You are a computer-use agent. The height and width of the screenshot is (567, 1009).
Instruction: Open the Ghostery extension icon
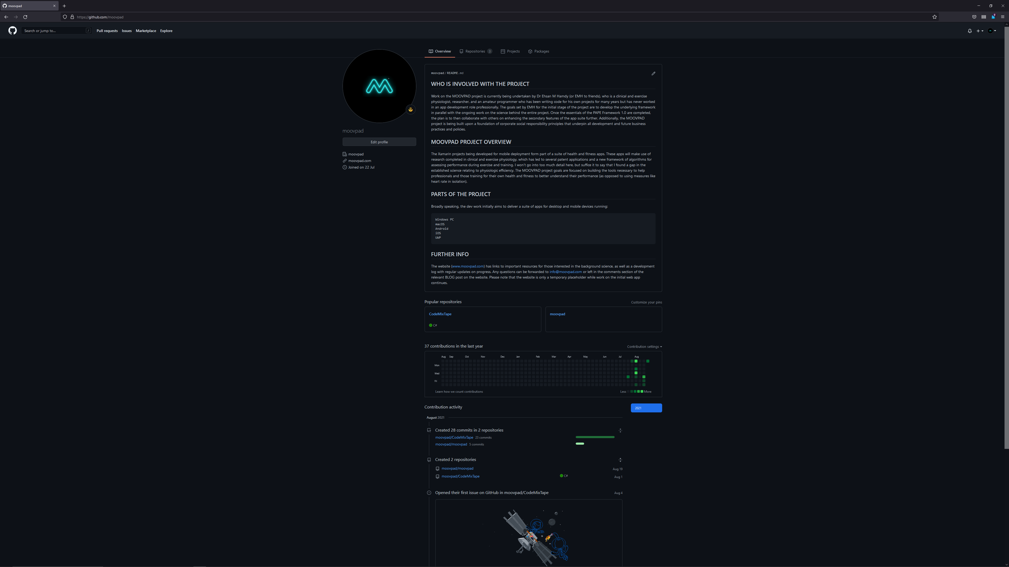993,17
